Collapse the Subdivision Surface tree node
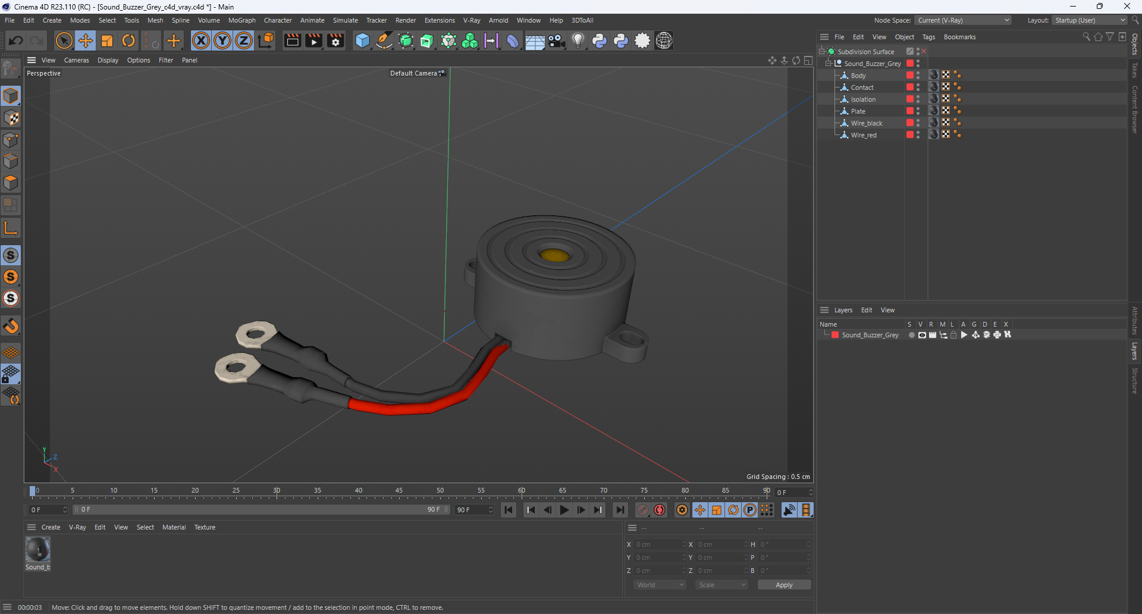The width and height of the screenshot is (1142, 614). tap(821, 51)
